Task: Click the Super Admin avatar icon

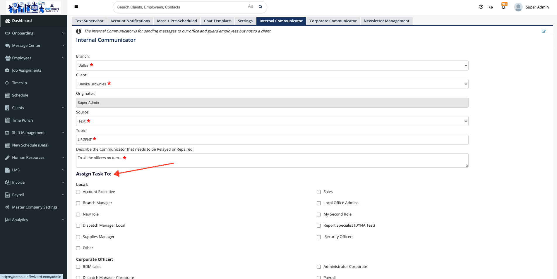Action: (x=518, y=7)
